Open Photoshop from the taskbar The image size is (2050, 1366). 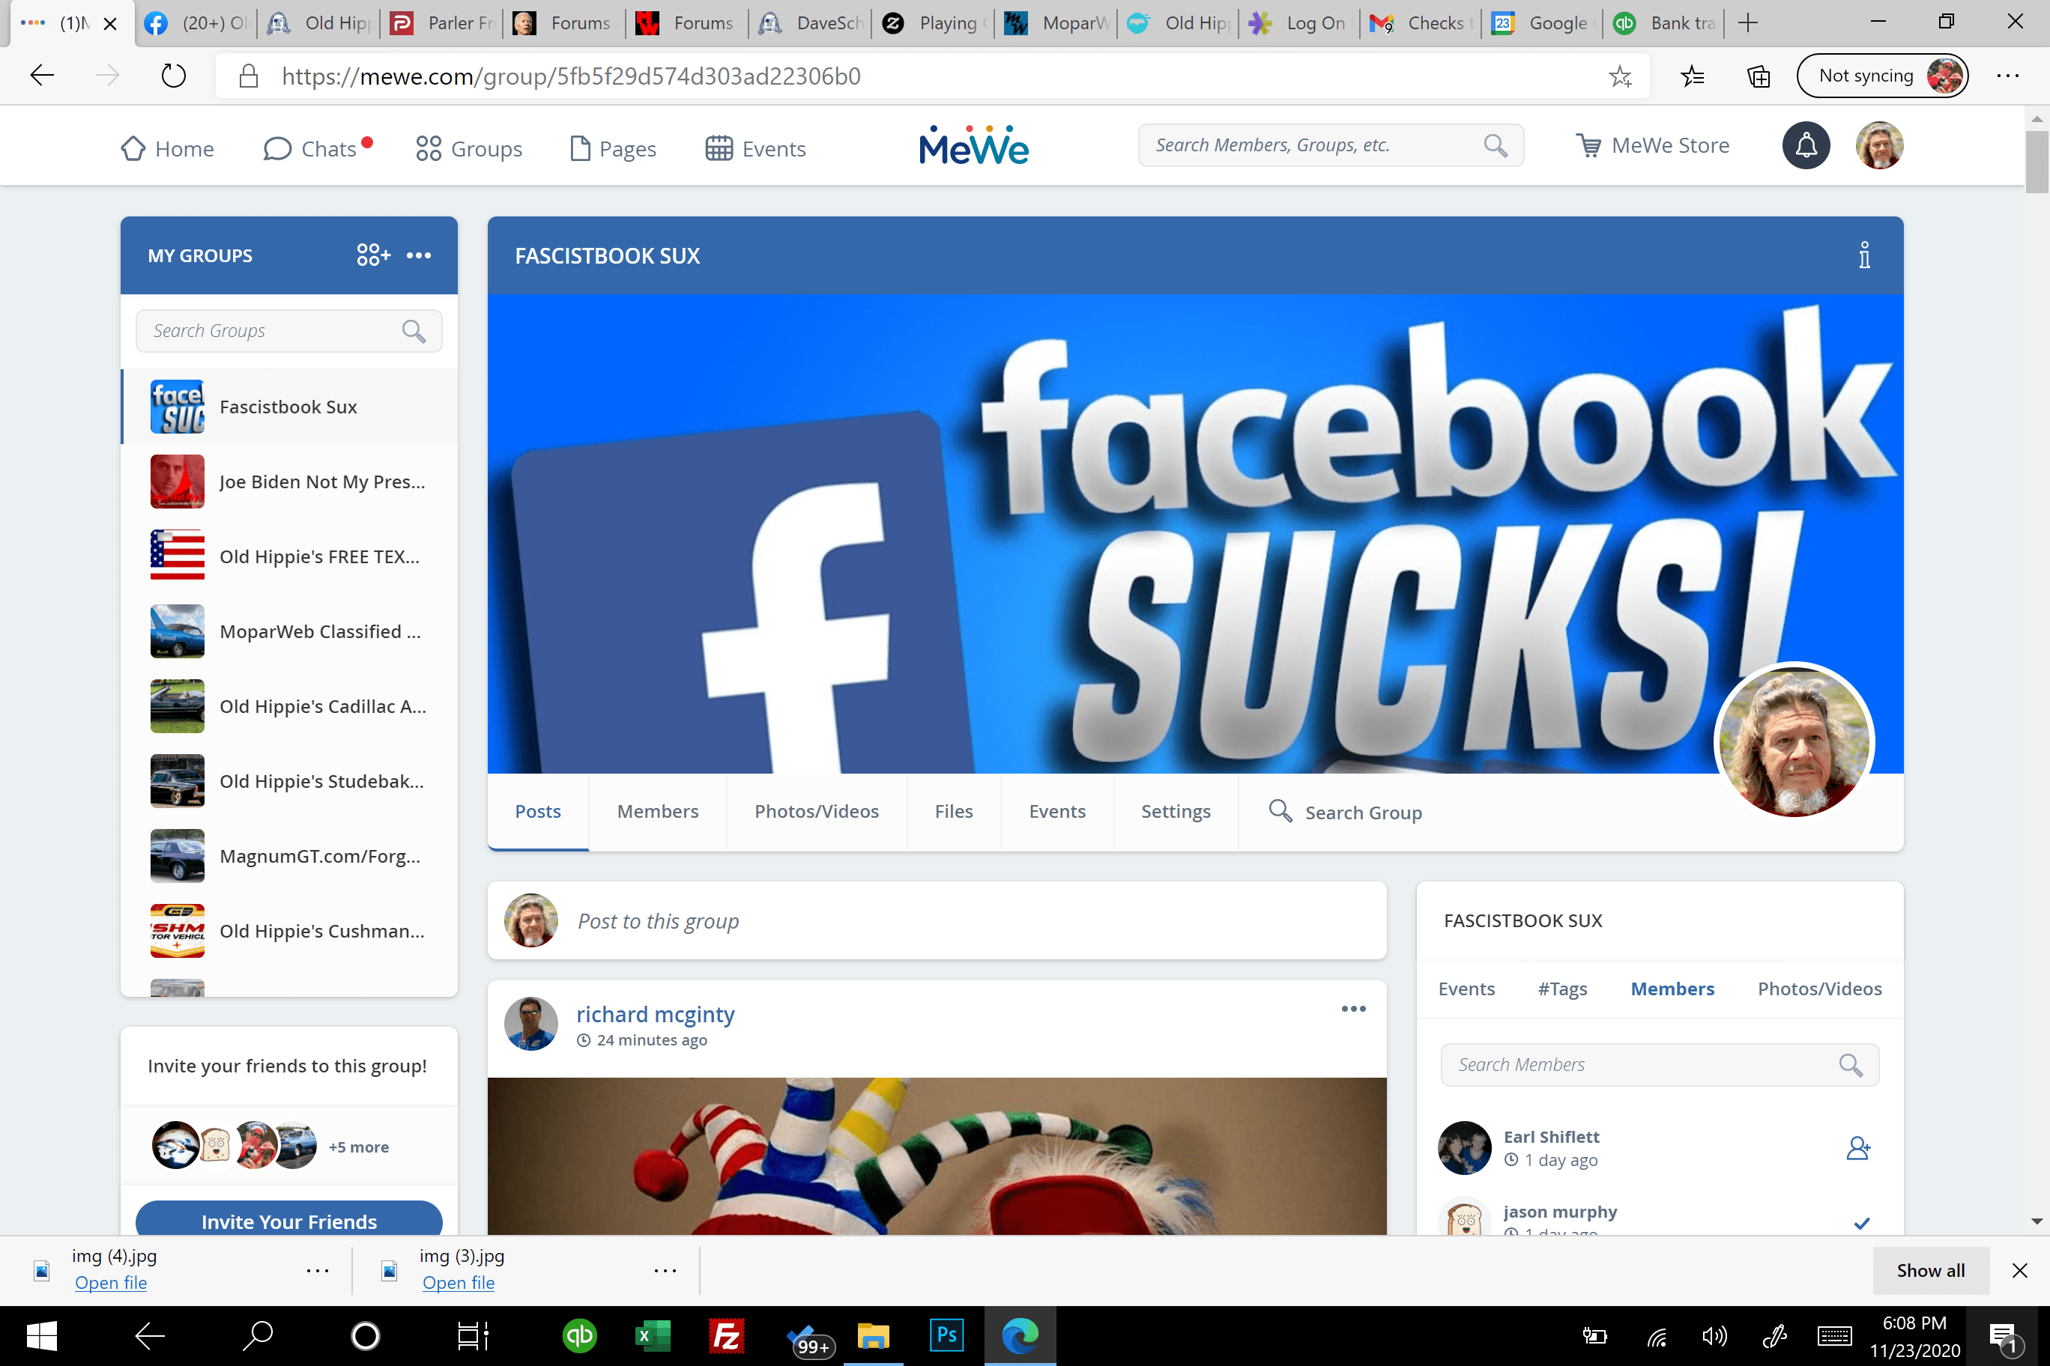(x=946, y=1335)
